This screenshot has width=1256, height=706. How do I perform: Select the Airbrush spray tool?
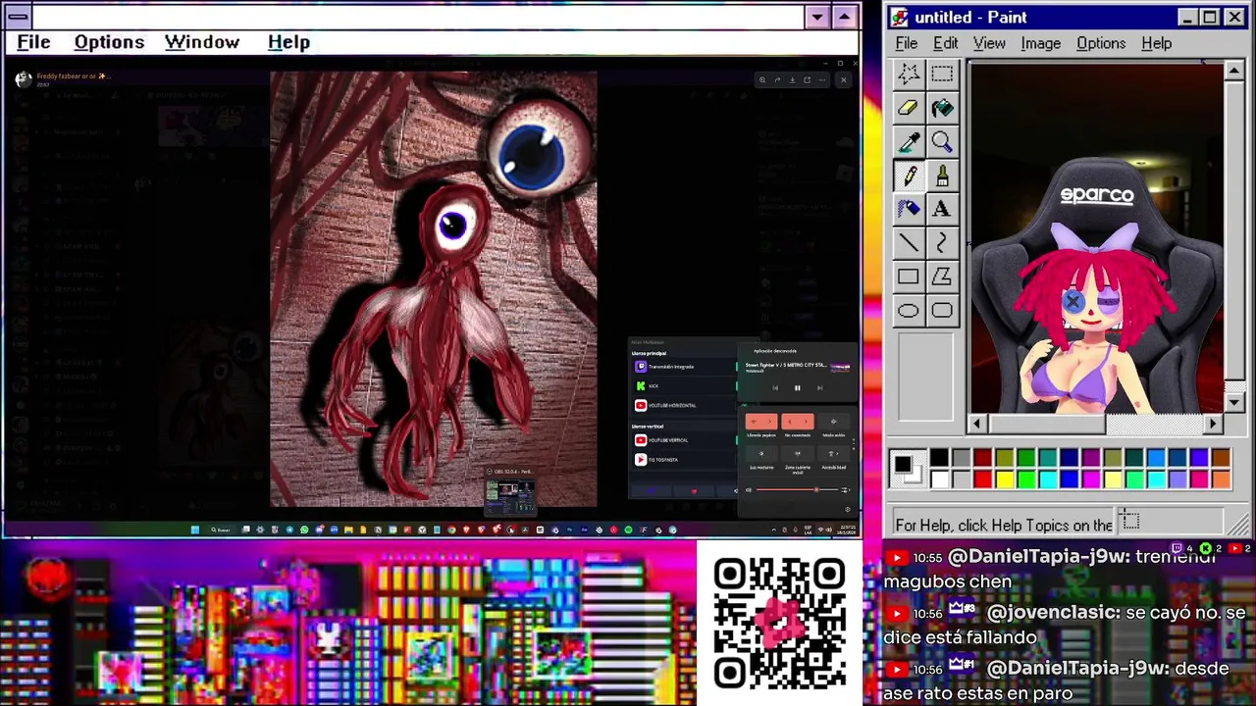tap(909, 209)
